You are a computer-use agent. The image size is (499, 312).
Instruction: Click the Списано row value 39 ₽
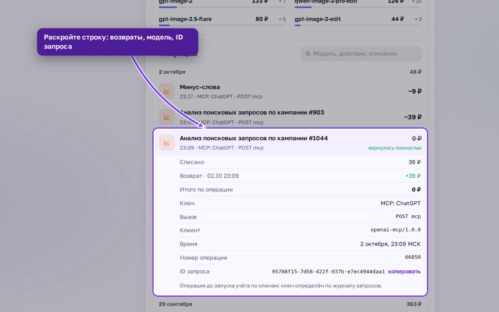(415, 162)
